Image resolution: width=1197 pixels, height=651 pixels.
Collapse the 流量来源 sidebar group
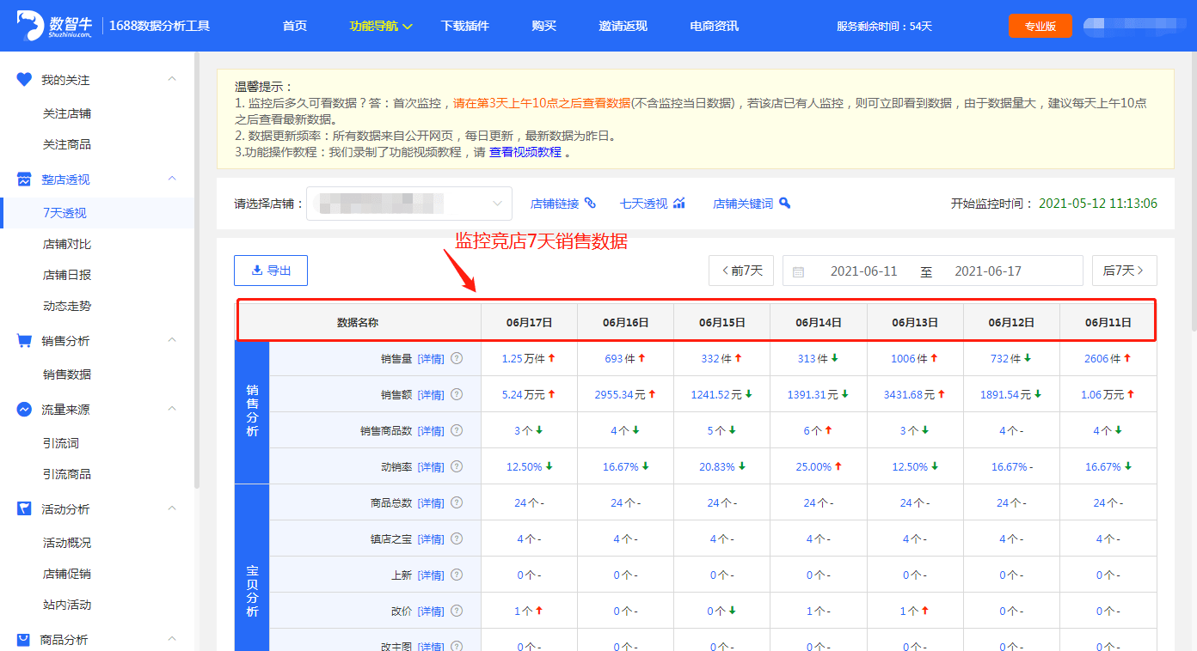pyautogui.click(x=172, y=410)
